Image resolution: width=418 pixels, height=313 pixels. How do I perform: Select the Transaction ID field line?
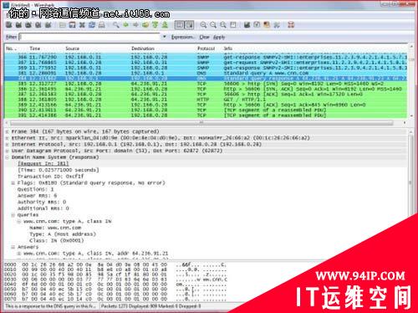click(x=50, y=177)
